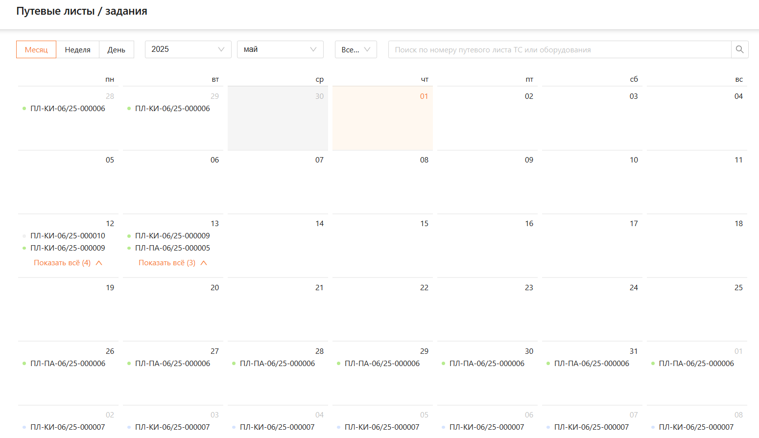Open ПЛ-КИ-06/25-000009 on day 13
Viewport: 759px width, 438px height.
click(x=172, y=236)
